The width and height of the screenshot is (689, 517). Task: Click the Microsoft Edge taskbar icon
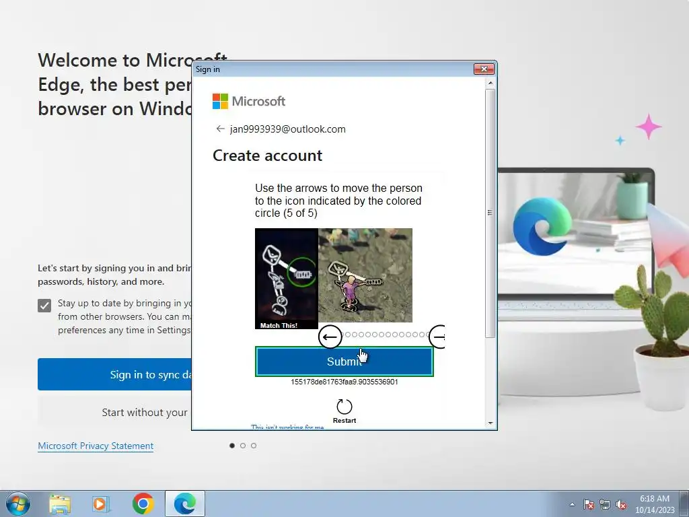click(185, 504)
